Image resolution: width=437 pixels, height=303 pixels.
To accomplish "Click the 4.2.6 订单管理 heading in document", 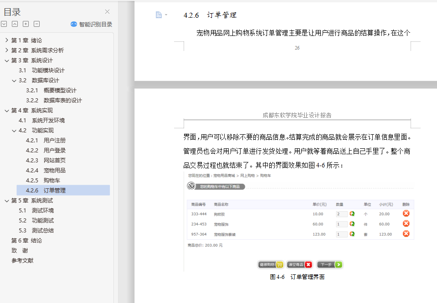I will (x=210, y=15).
